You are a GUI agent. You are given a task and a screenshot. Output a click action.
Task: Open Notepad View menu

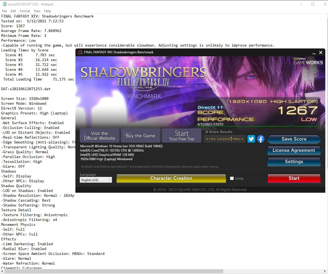click(x=37, y=11)
